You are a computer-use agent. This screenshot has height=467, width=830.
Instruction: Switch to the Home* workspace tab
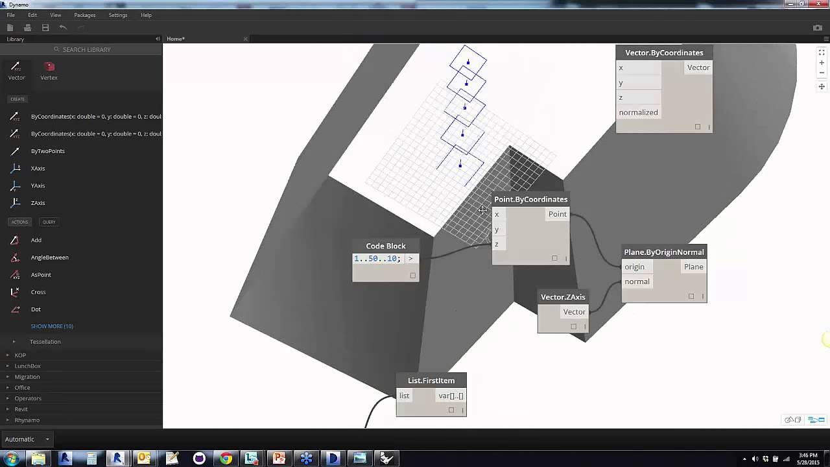175,39
